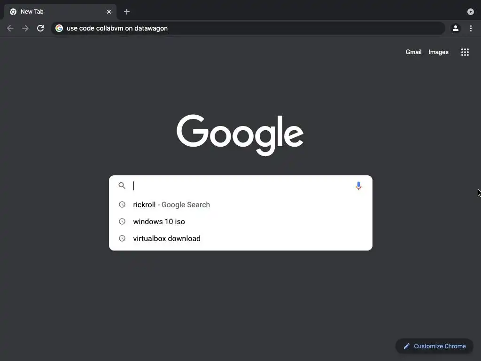This screenshot has width=481, height=361.
Task: Open the Chrome profile avatar
Action: 456,28
